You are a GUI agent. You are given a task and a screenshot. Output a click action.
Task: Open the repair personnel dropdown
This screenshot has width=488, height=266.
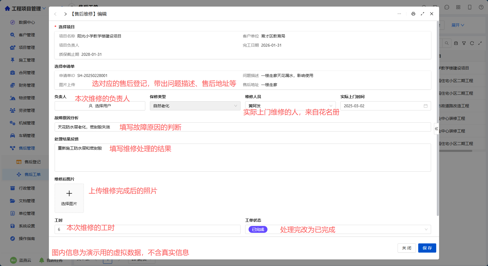(290, 106)
